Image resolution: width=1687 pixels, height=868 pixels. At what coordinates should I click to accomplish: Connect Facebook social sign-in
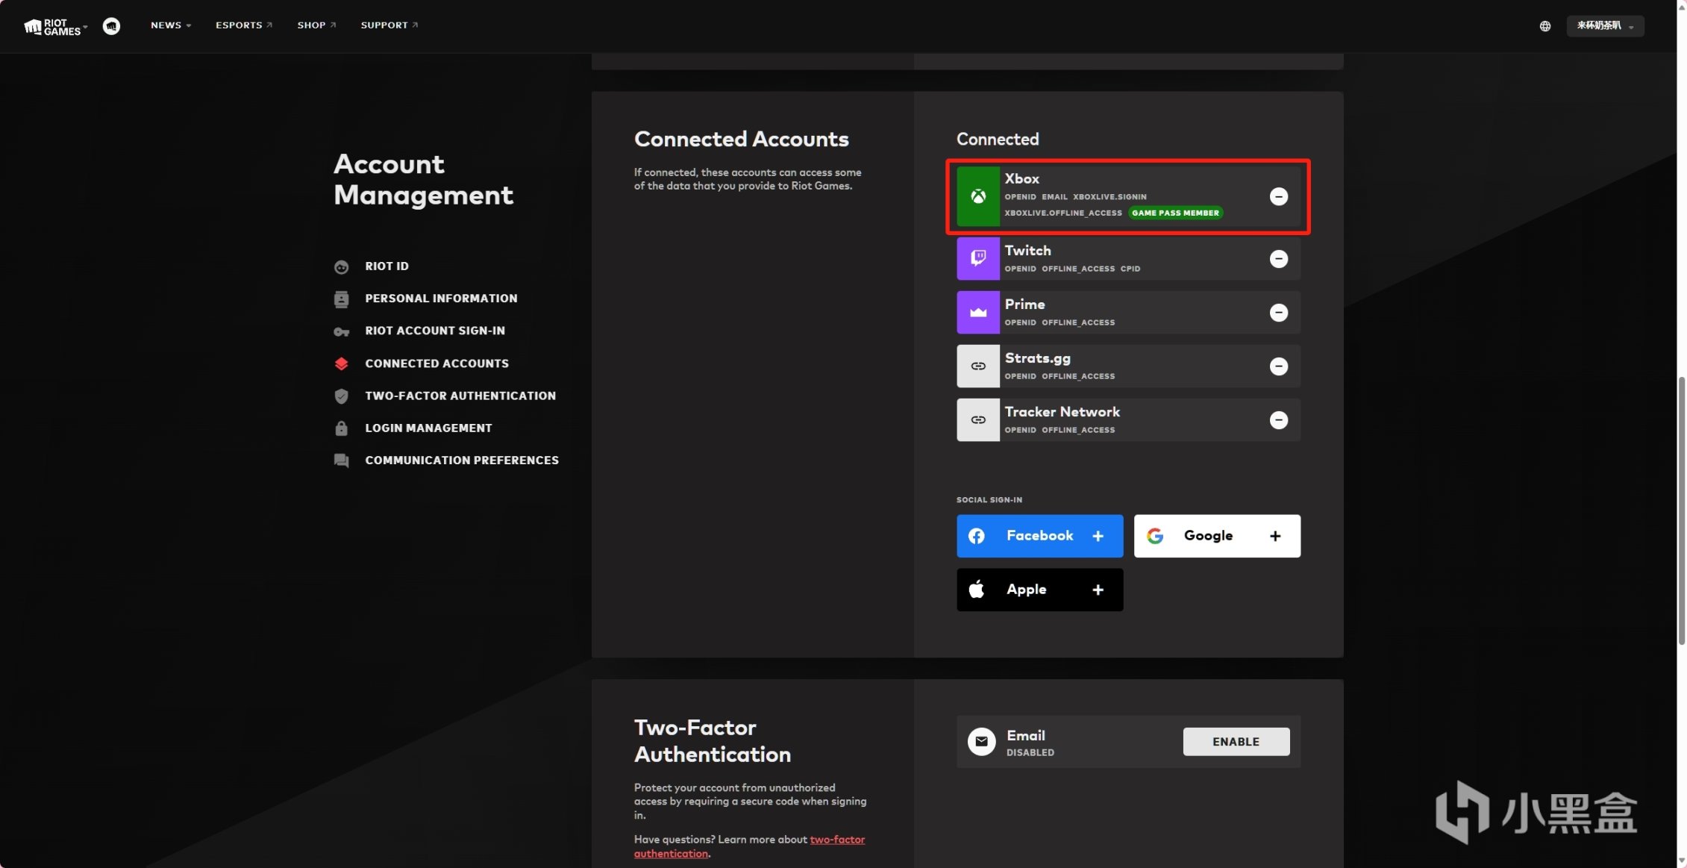point(1040,536)
